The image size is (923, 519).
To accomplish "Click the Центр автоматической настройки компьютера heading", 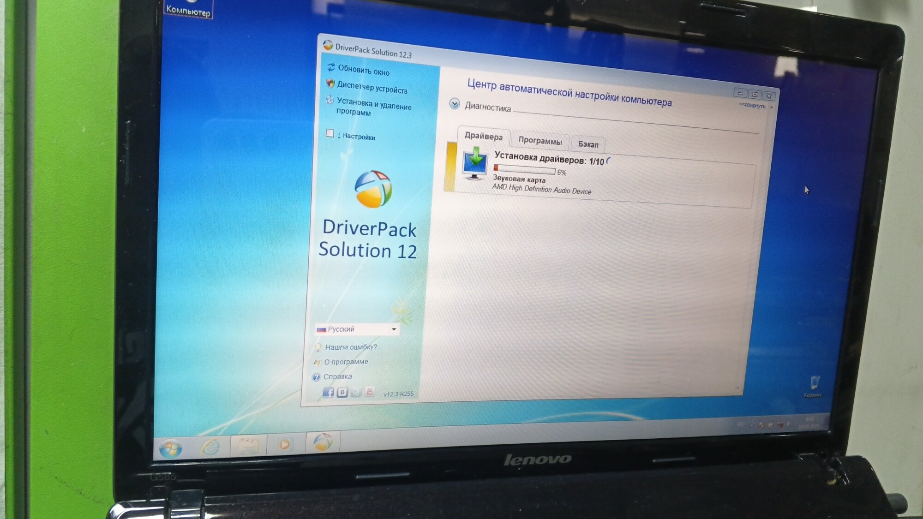I will tap(569, 93).
